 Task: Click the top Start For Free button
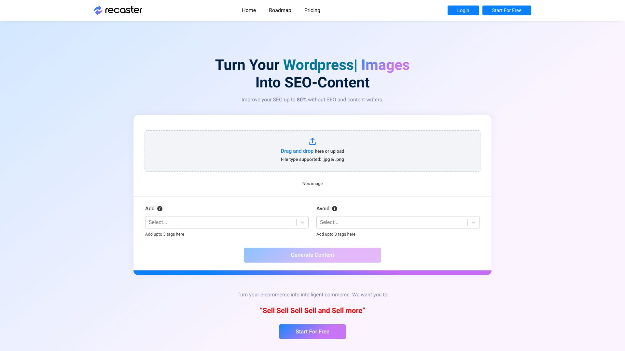point(507,10)
